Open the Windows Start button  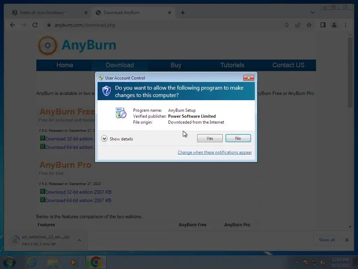[9, 262]
